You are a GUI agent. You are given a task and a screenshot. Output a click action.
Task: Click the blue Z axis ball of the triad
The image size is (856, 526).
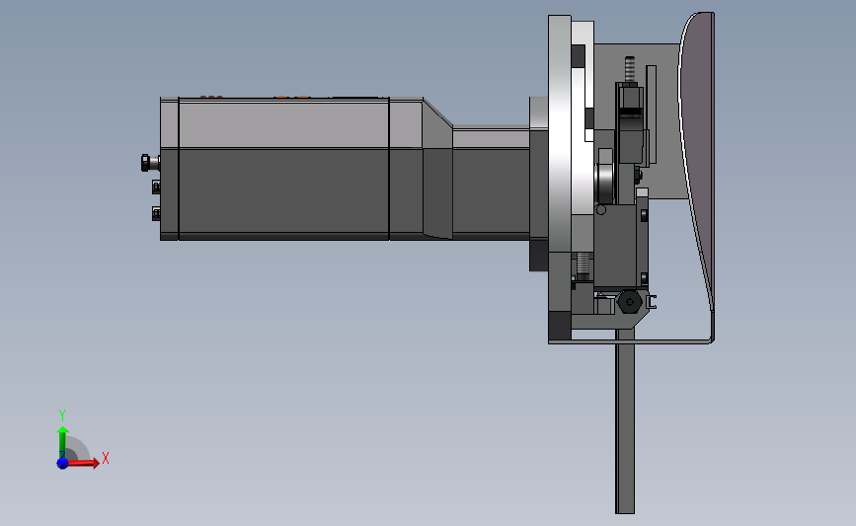(62, 463)
